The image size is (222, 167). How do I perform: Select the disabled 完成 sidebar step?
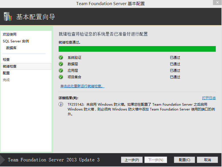(x=6, y=80)
